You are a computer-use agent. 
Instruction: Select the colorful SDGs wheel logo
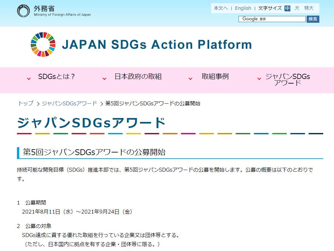coord(42,45)
